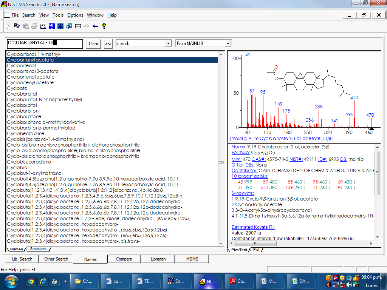Image resolution: width=387 pixels, height=290 pixels.
Task: Switch to the Word 'TE...' taskbar window
Action: (x=146, y=281)
